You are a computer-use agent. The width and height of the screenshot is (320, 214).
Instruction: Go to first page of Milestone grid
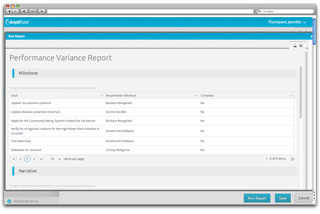13,159
